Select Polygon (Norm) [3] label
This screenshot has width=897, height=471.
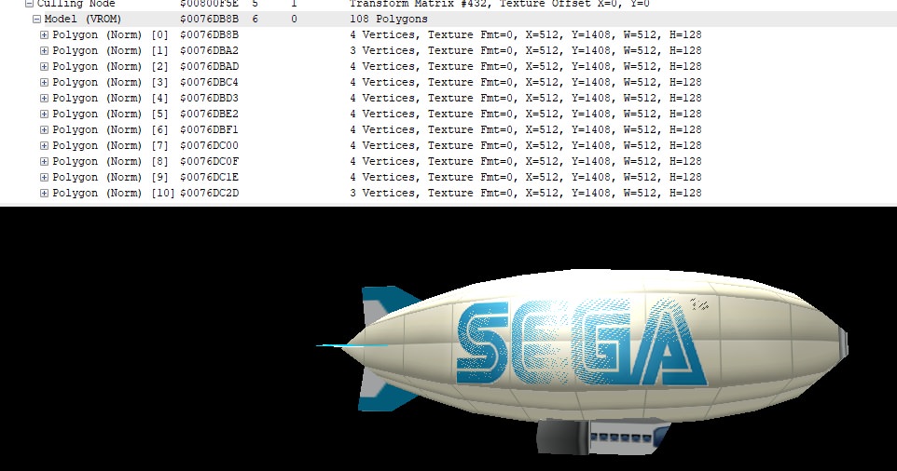click(x=110, y=82)
